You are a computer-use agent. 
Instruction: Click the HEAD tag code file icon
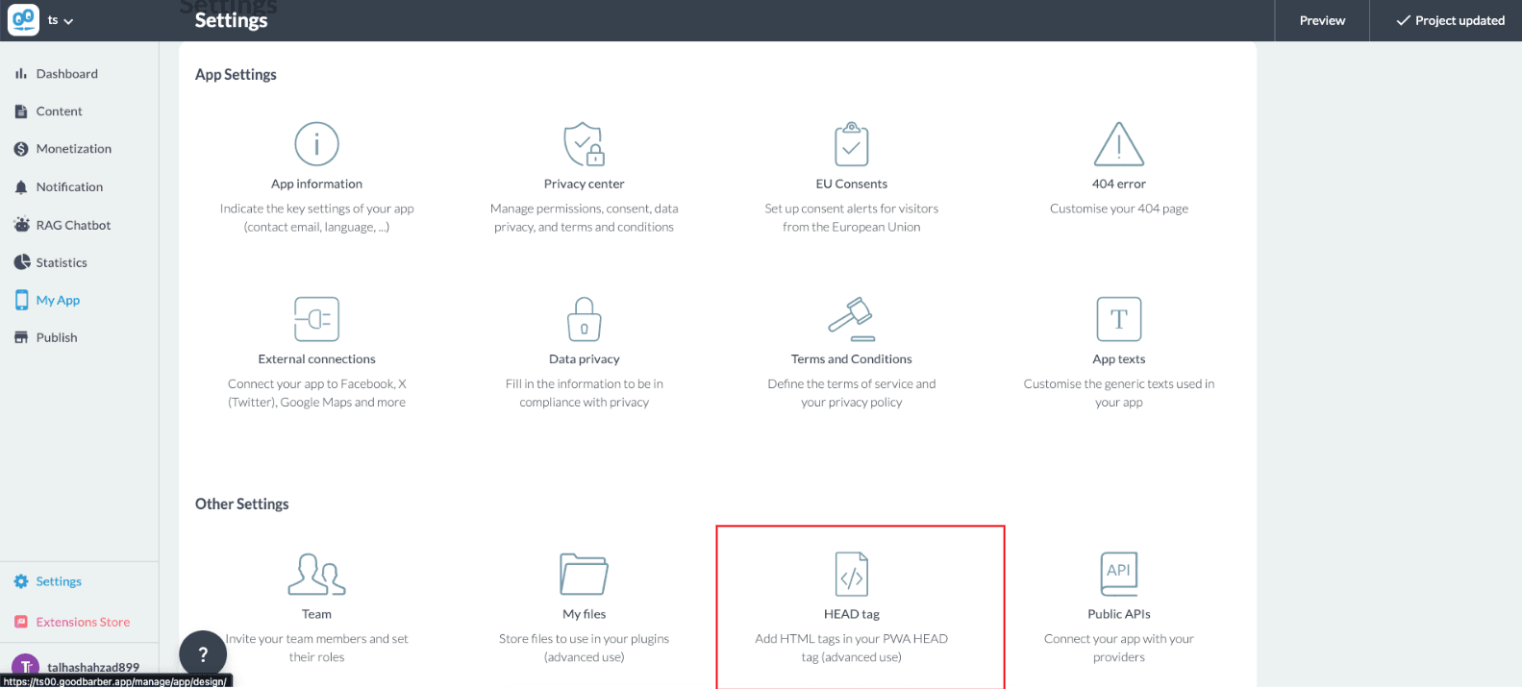pyautogui.click(x=851, y=574)
